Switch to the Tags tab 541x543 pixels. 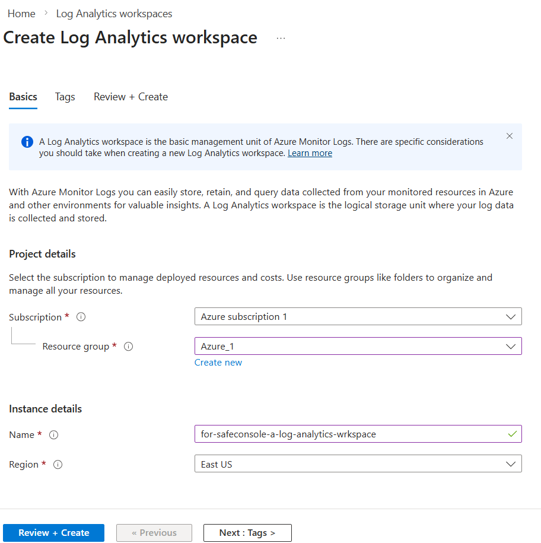click(65, 97)
